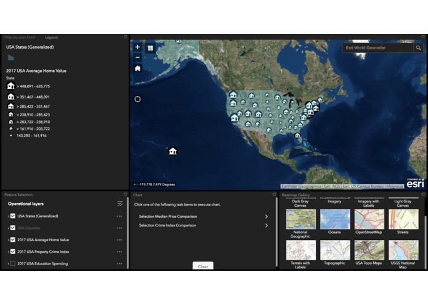The width and height of the screenshot is (428, 304).
Task: Zoom out on the map
Action: 137,57
